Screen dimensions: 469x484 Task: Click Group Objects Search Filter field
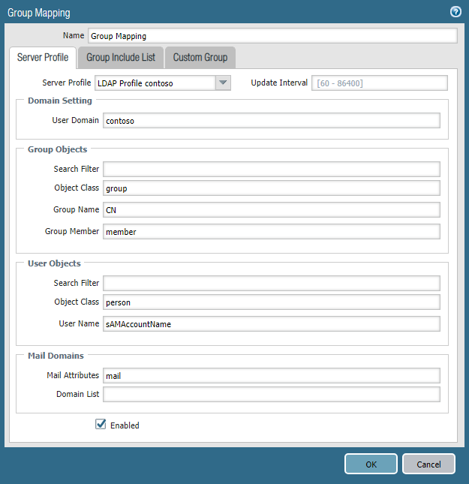coord(272,169)
